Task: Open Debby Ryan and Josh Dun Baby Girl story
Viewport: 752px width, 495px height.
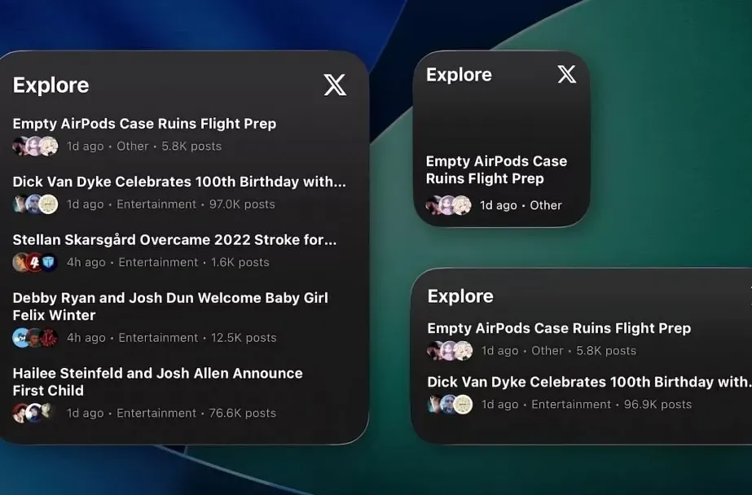Action: 170,306
